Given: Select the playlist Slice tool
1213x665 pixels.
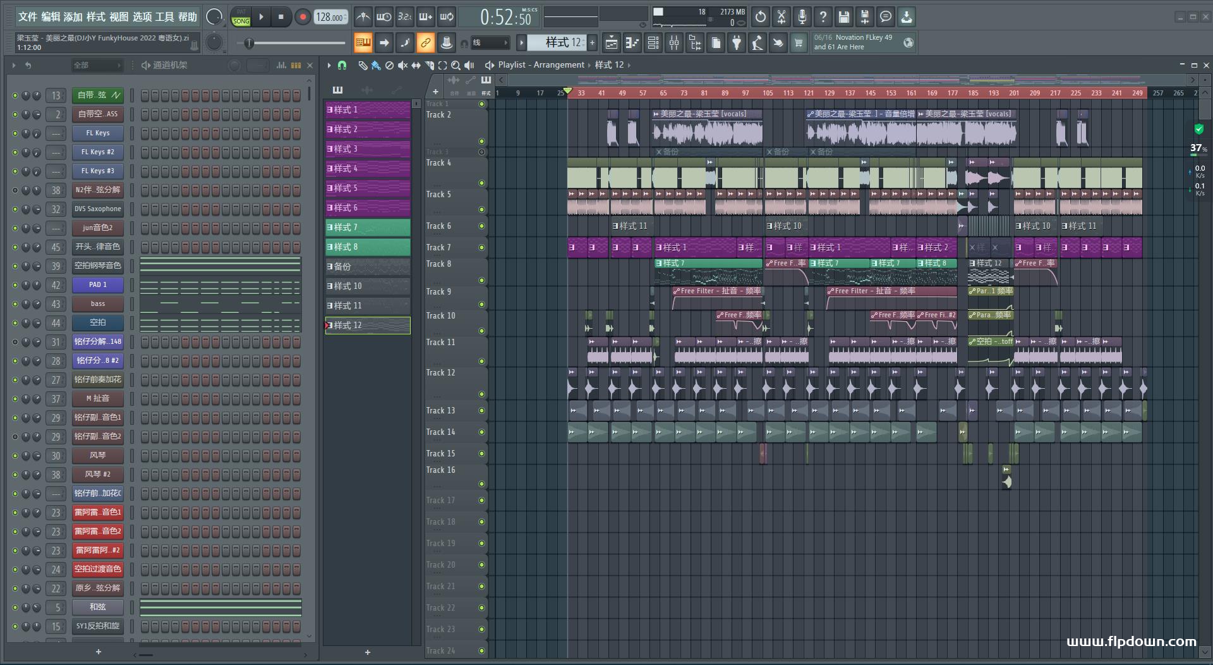Looking at the screenshot, I should [x=429, y=65].
